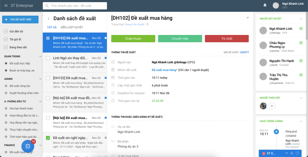Viewport: 308px width, 157px height.
Task: Star the request next to Đang chờ duyệt
Action: (147, 24)
